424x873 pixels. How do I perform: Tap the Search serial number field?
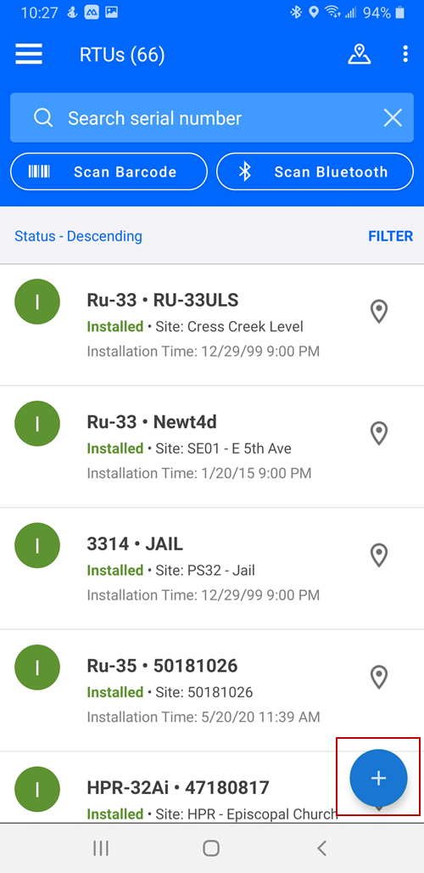pos(212,118)
